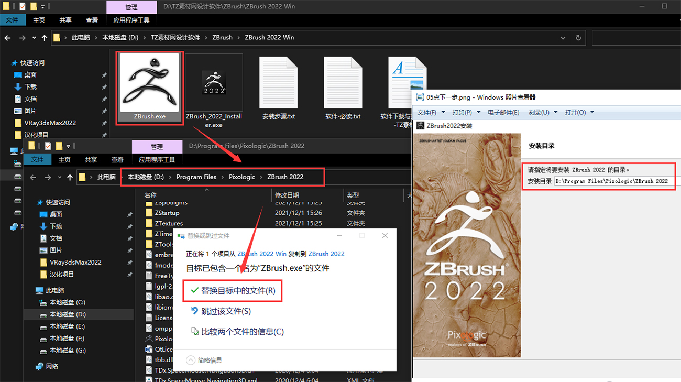
Task: Go back in ZBrush 2022 Win window
Action: 8,38
